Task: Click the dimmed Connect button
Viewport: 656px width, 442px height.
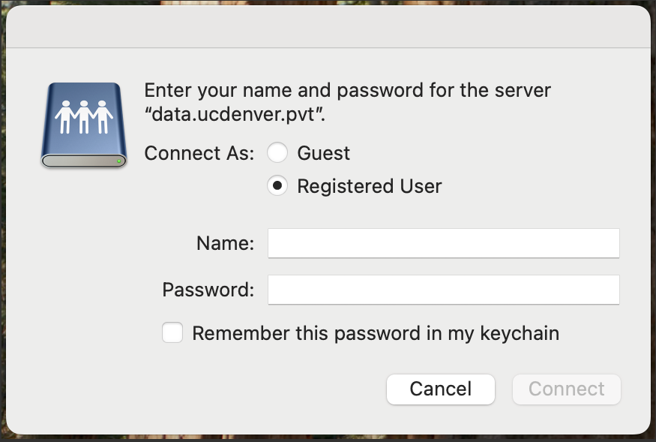Action: [x=567, y=389]
